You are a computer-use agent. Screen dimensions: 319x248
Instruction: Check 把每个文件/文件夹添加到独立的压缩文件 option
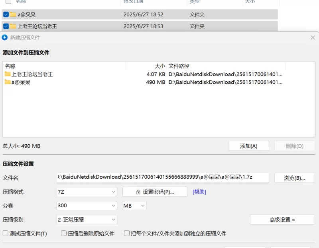click(x=127, y=233)
